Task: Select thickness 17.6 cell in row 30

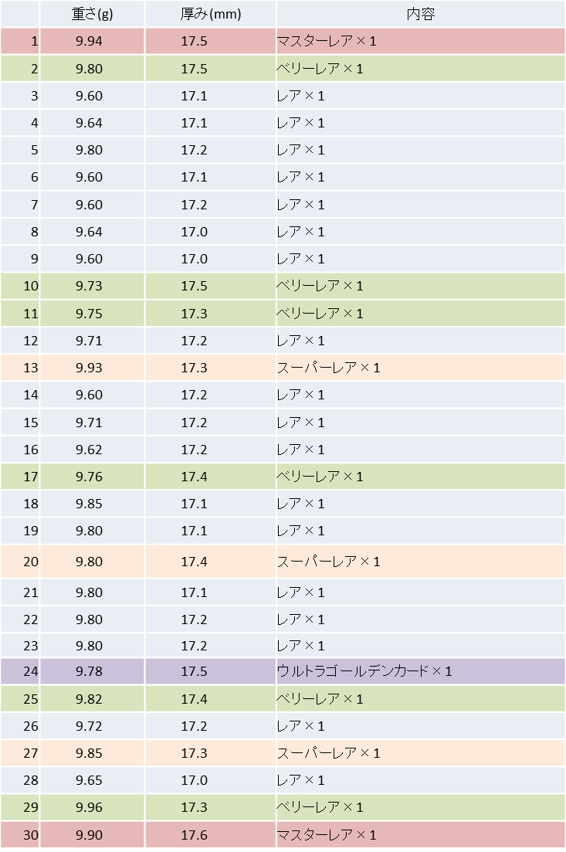Action: coord(210,835)
